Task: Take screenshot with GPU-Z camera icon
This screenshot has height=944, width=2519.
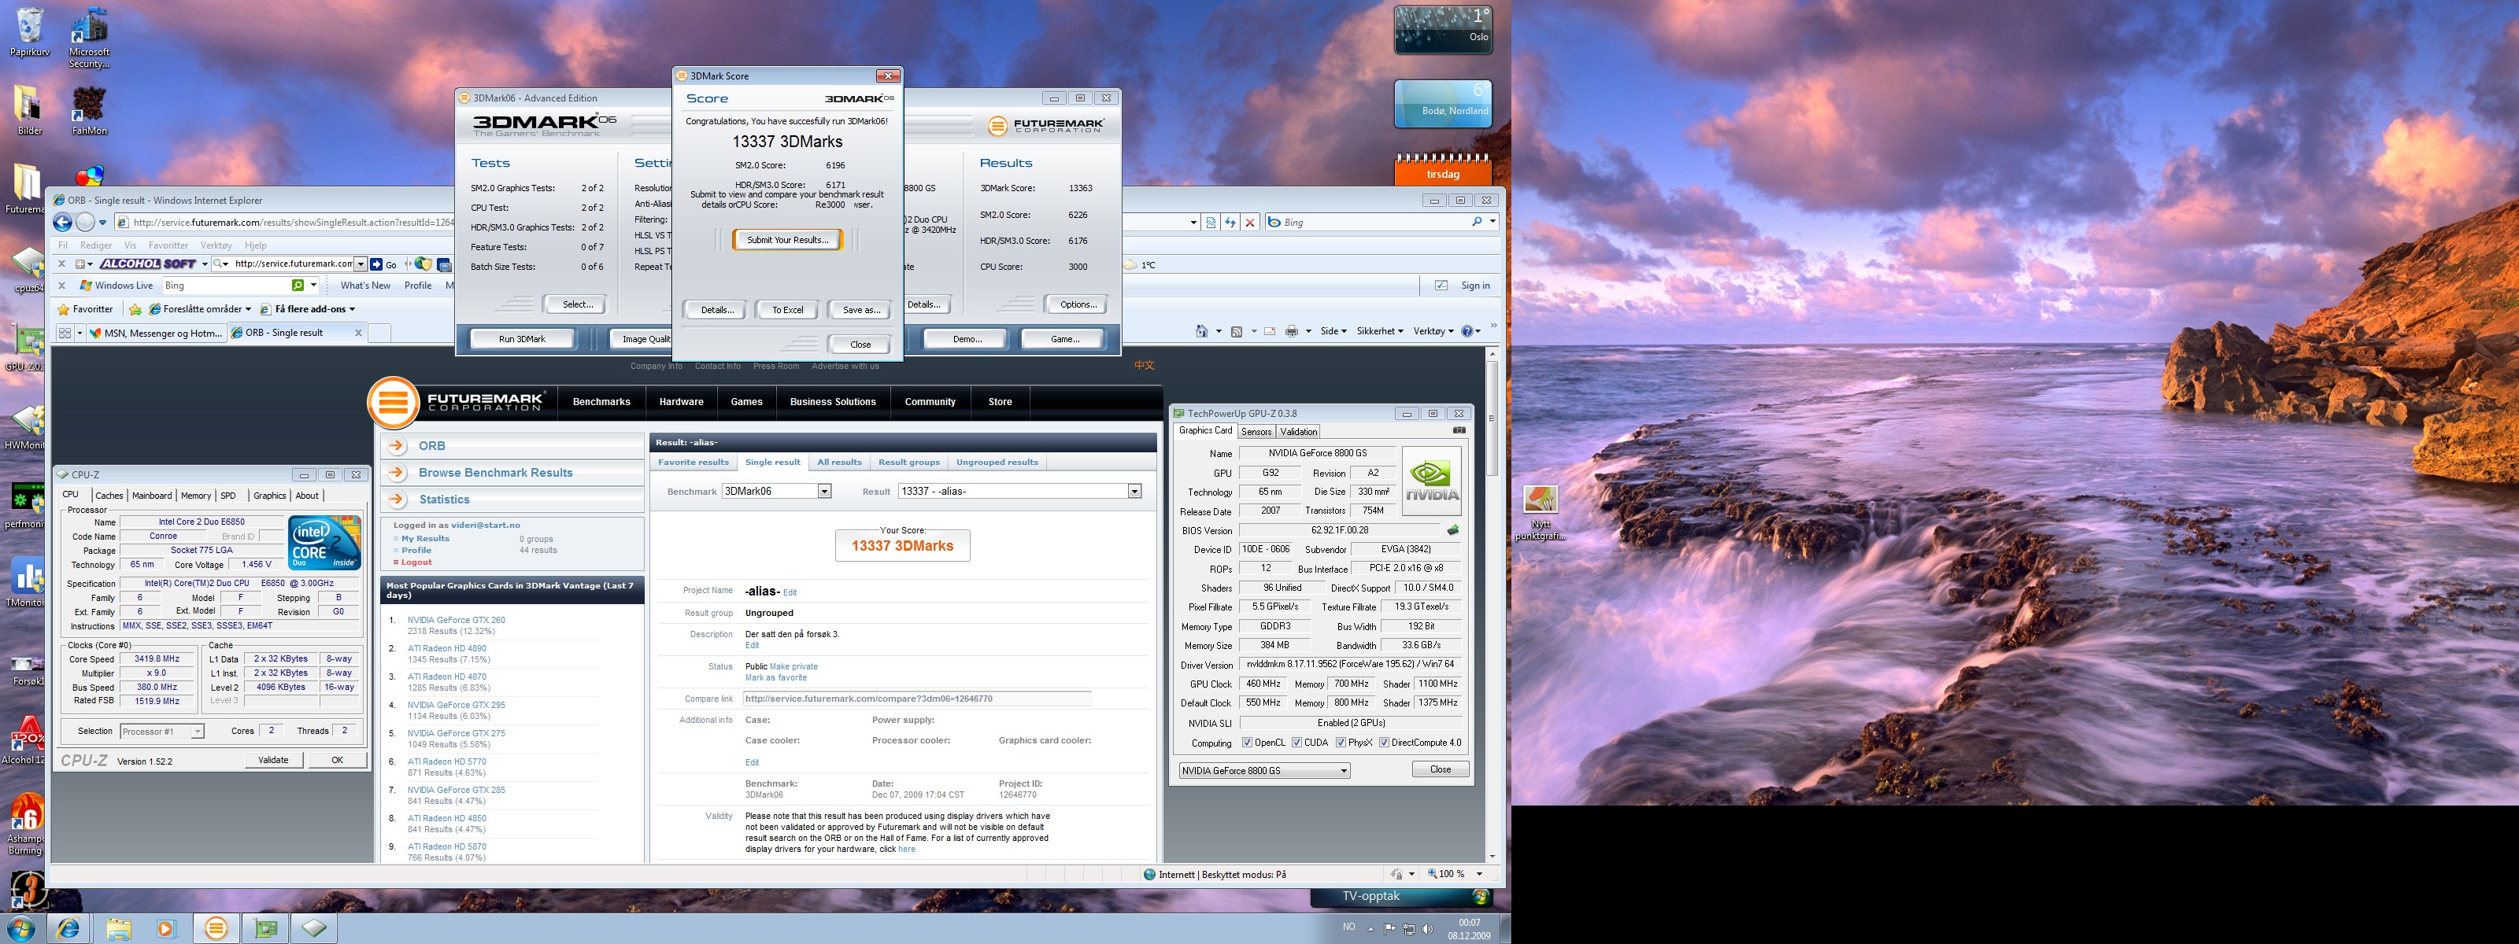Action: [x=1459, y=430]
